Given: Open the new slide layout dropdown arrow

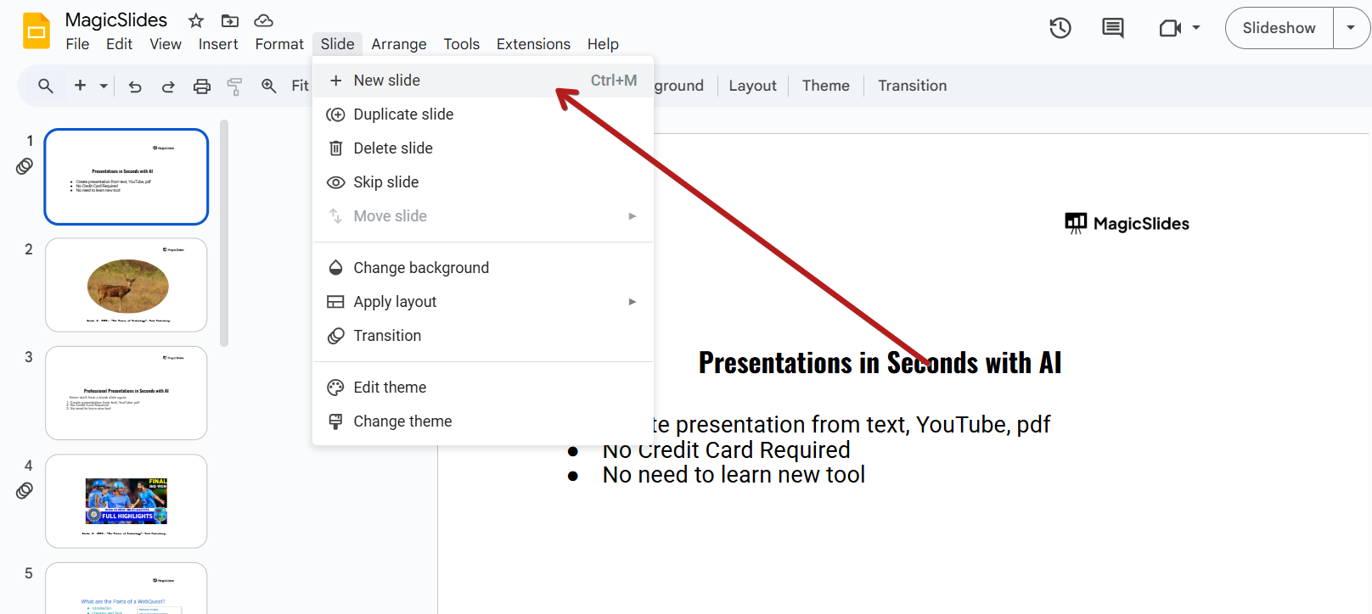Looking at the screenshot, I should point(104,86).
